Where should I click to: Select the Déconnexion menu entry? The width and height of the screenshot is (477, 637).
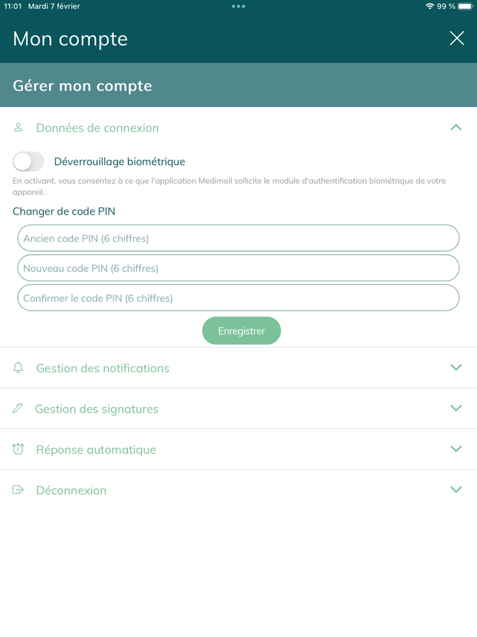click(71, 490)
